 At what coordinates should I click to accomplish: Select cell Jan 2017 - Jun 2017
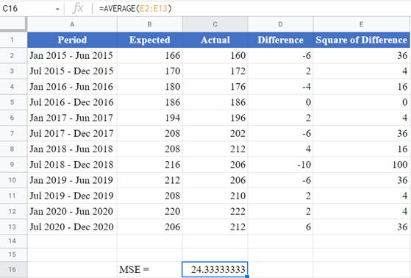[x=72, y=118]
